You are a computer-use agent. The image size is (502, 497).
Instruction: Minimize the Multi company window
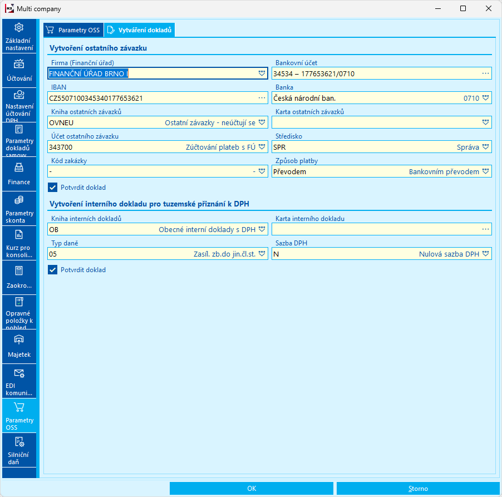click(x=439, y=9)
